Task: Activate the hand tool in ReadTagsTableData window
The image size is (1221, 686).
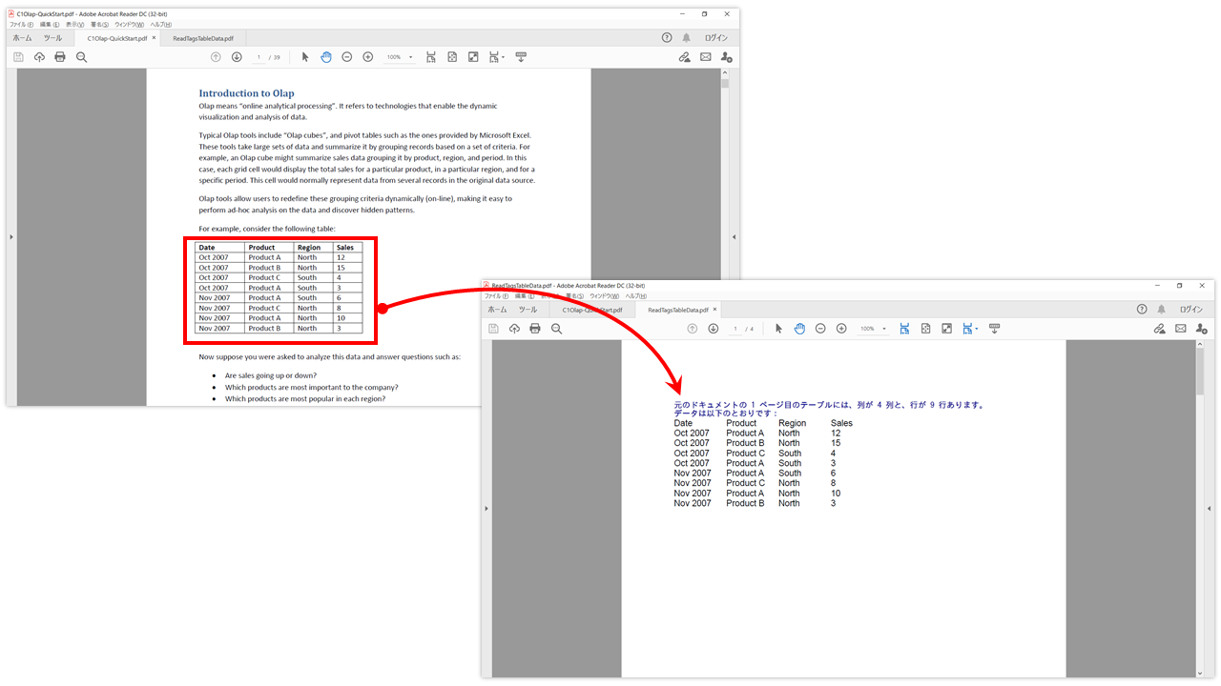Action: click(799, 329)
